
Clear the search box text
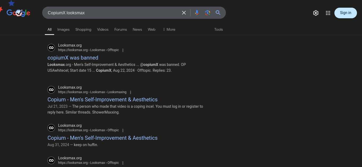(x=184, y=13)
